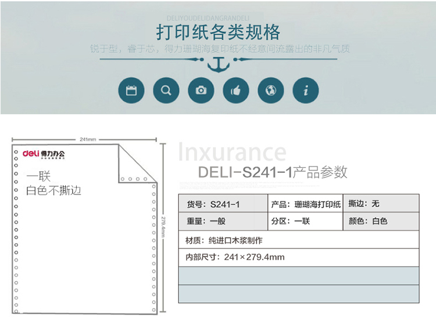436x329 pixels.
Task: Click the anchor decoration icon
Action: click(x=219, y=64)
